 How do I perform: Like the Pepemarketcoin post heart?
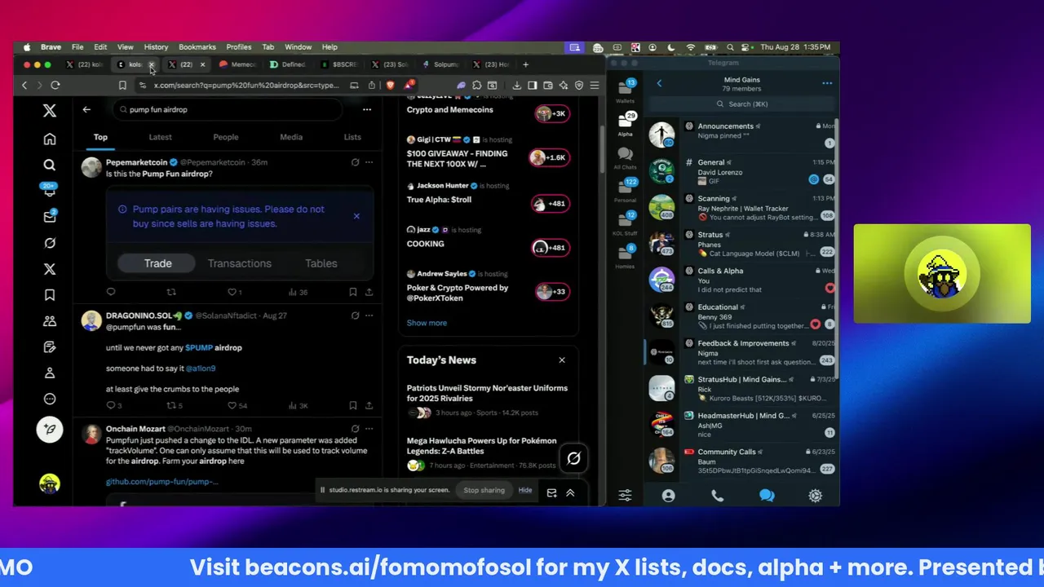point(232,292)
